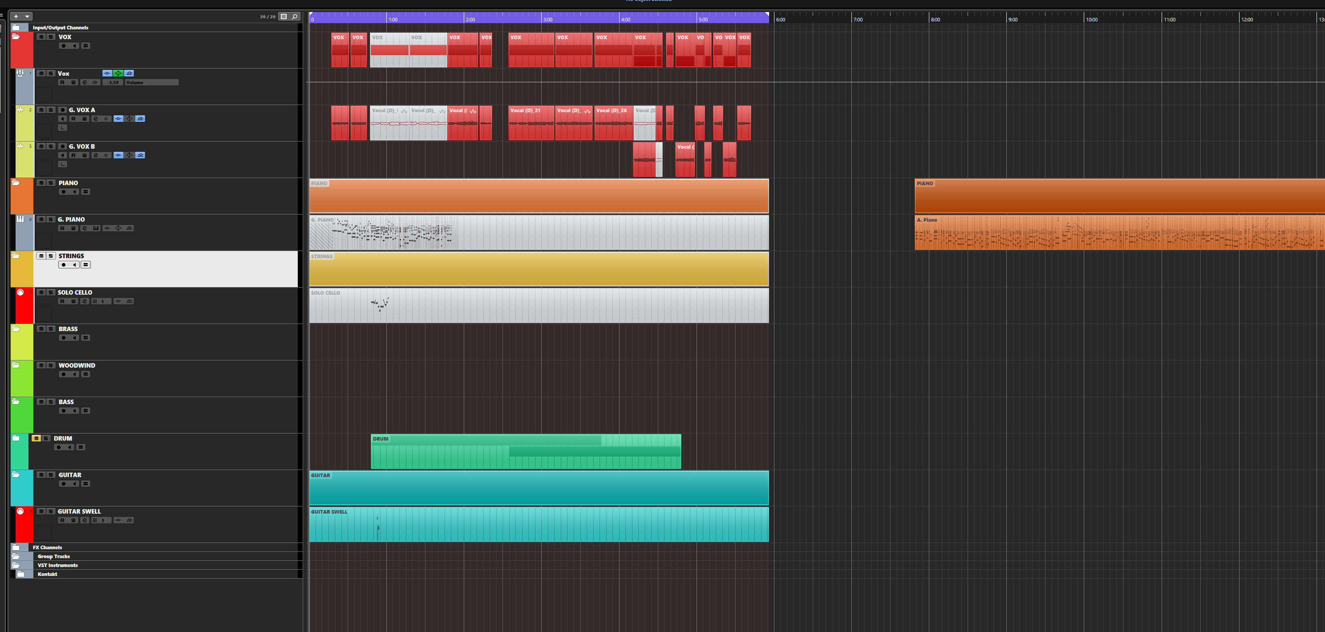1325x632 pixels.
Task: Toggle monitor on G. VOX A track
Action: 62,119
